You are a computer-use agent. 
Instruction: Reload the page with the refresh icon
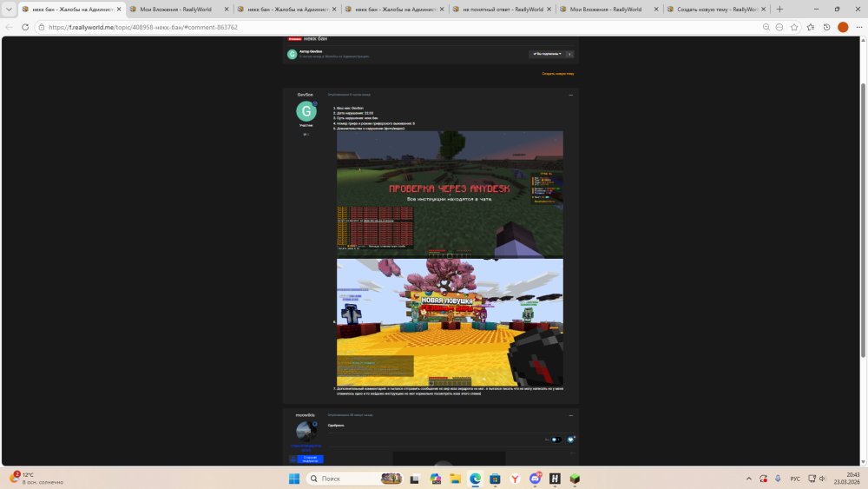(x=25, y=27)
